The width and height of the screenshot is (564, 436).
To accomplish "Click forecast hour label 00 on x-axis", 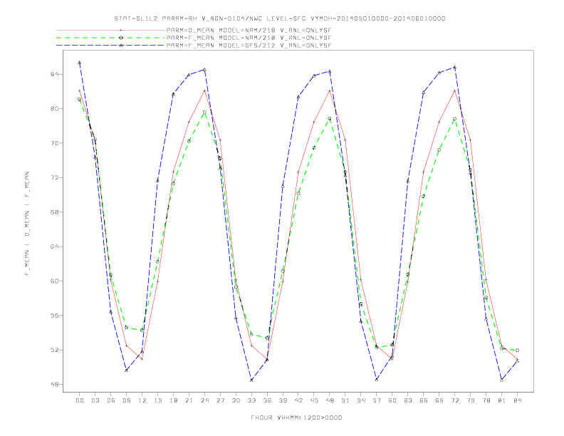I will coord(80,400).
